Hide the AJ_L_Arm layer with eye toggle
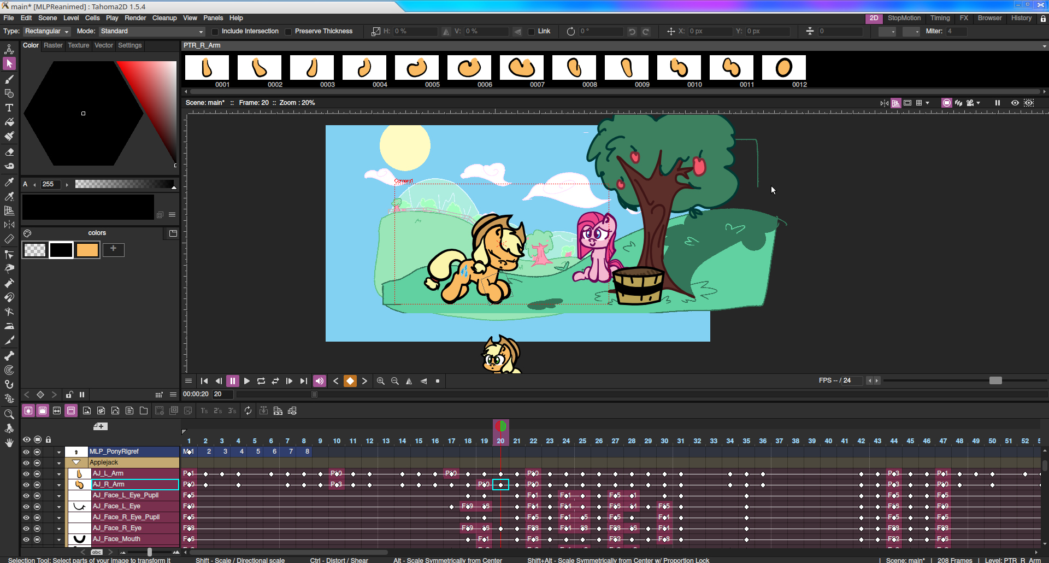This screenshot has width=1049, height=563. [x=26, y=474]
